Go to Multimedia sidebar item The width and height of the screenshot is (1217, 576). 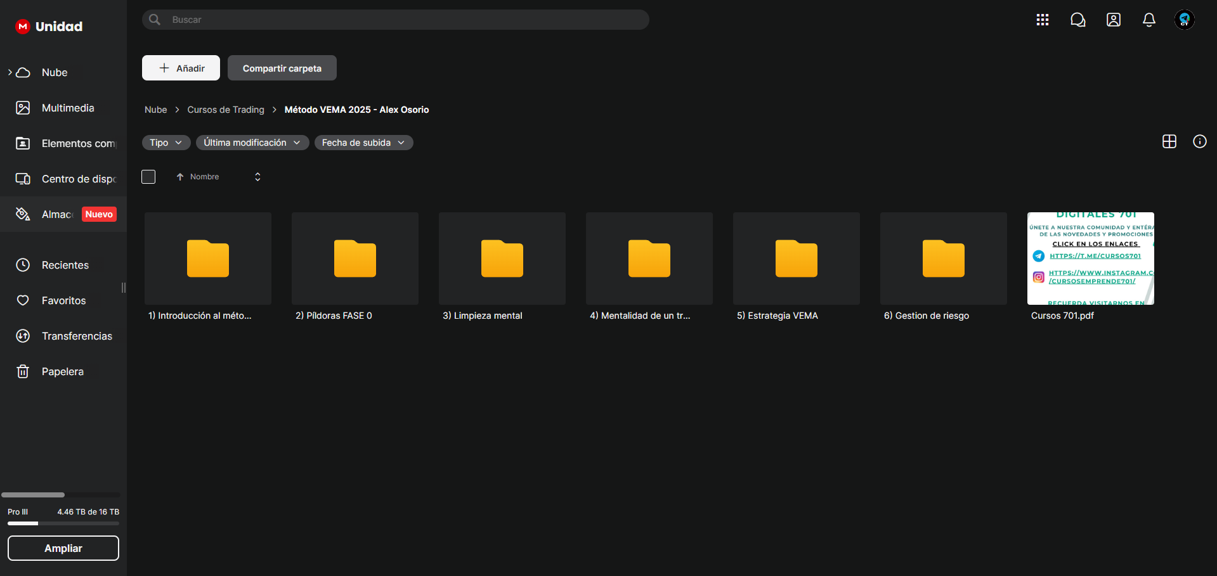pos(63,108)
